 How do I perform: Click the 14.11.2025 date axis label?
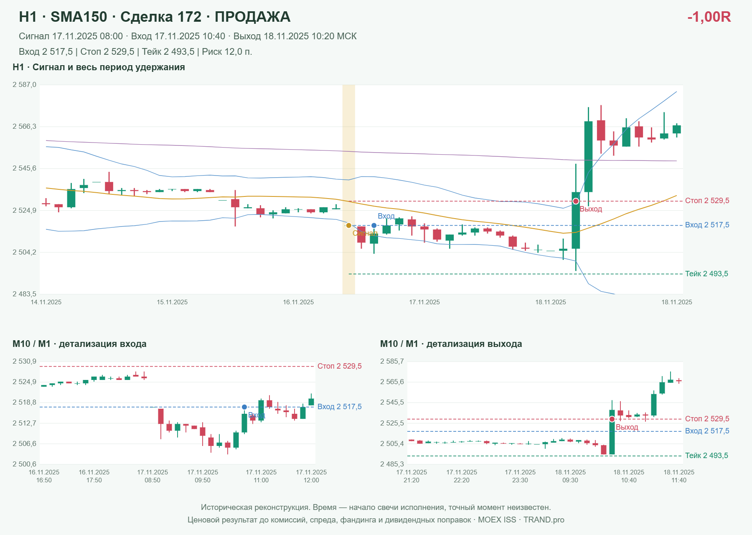(46, 303)
